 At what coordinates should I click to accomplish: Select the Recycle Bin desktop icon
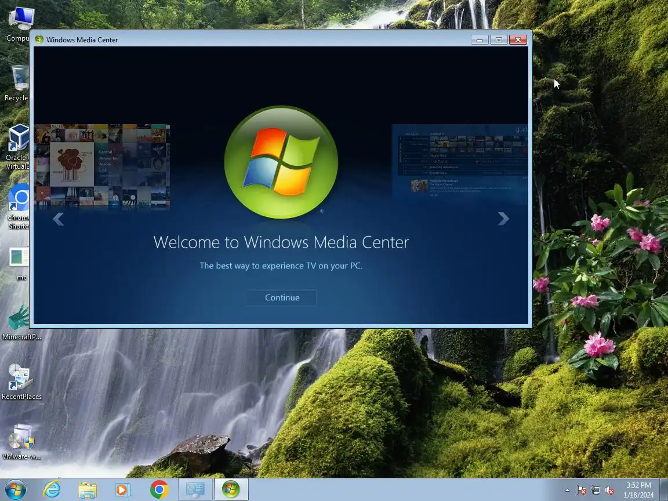tap(17, 83)
